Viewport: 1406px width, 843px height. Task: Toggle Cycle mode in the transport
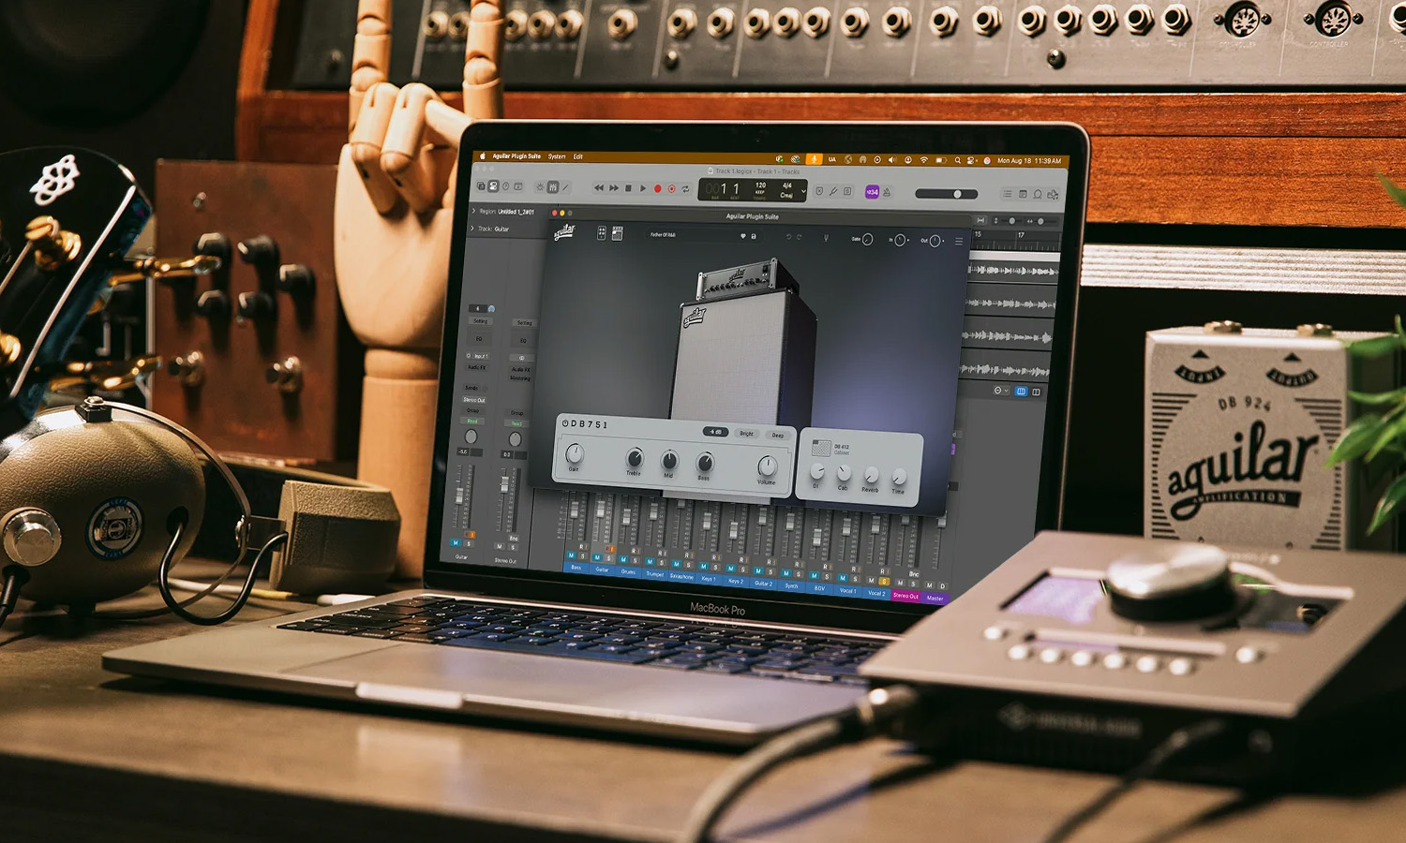(685, 189)
